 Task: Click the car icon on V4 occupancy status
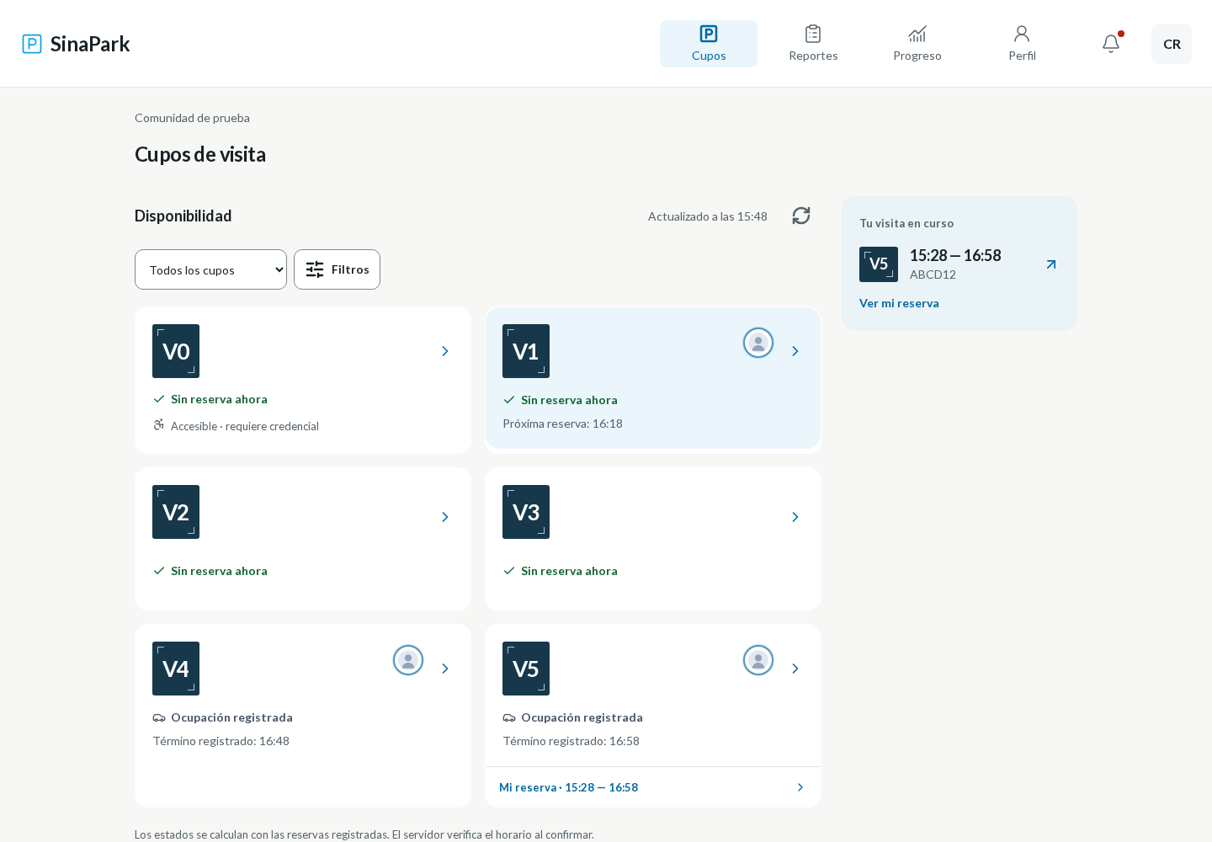(159, 718)
